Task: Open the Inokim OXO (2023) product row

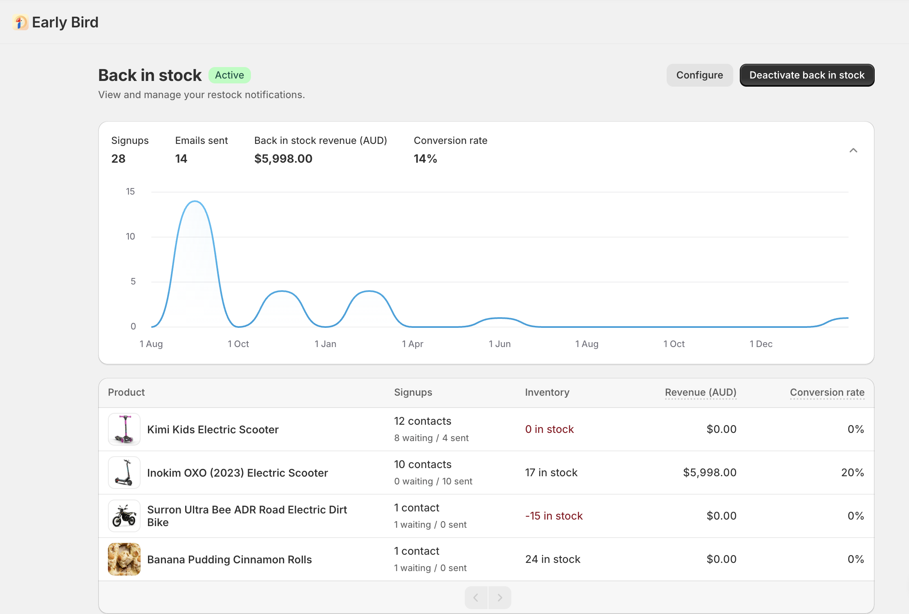Action: [237, 473]
